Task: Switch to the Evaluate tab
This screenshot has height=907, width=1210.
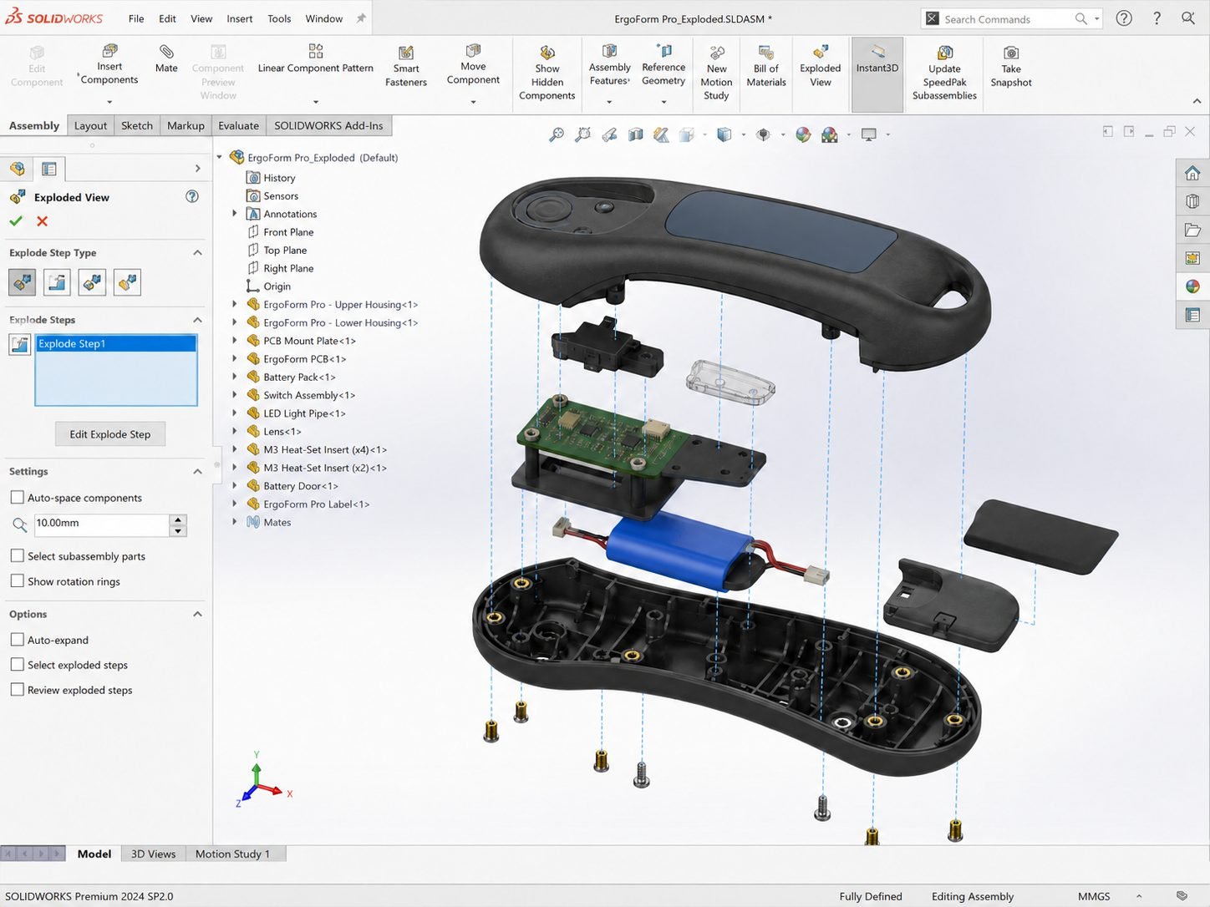Action: [x=239, y=126]
